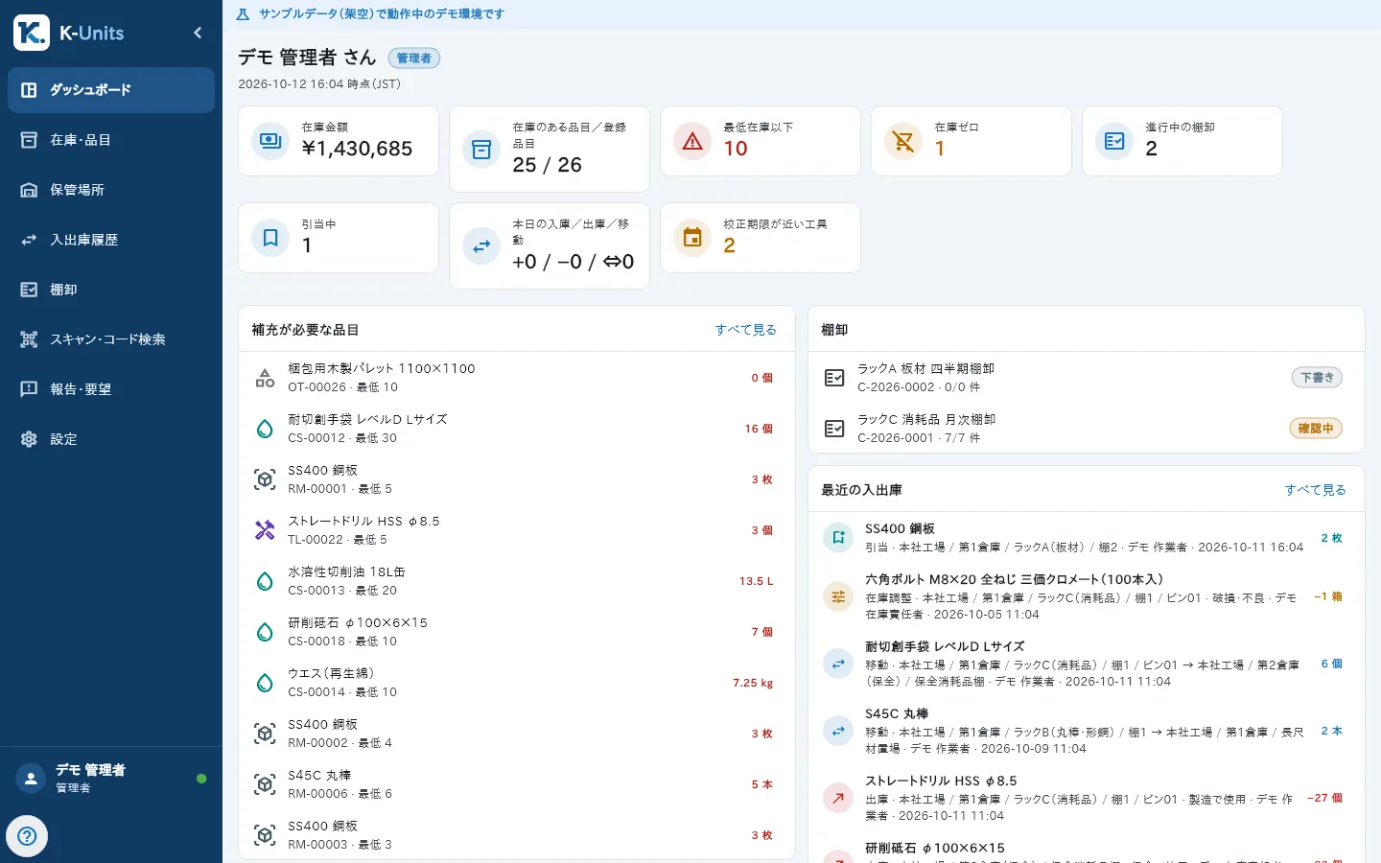Open ラックA 板材 四半期棚卸 entry
1381x863 pixels.
[1087, 378]
